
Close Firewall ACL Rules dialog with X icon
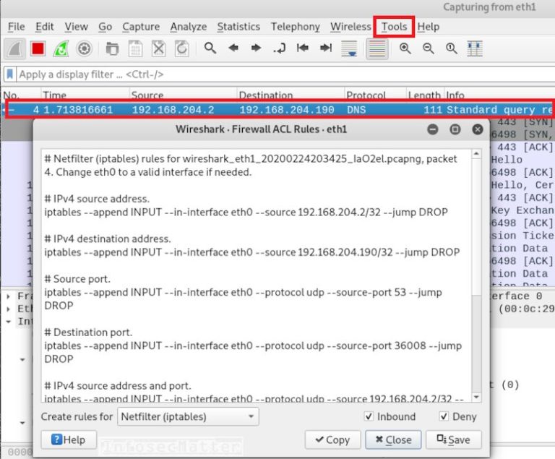(478, 129)
